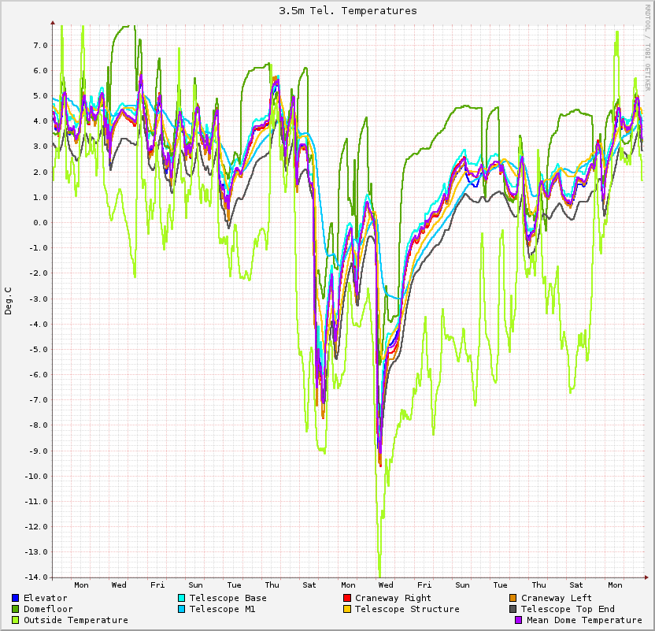Viewport: 655px width, 631px height.
Task: Click the gray Telescope Top End swatch
Action: click(513, 609)
